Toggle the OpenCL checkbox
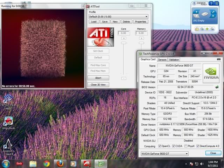Image resolution: width=224 pixels, height=168 pixels. [160, 146]
